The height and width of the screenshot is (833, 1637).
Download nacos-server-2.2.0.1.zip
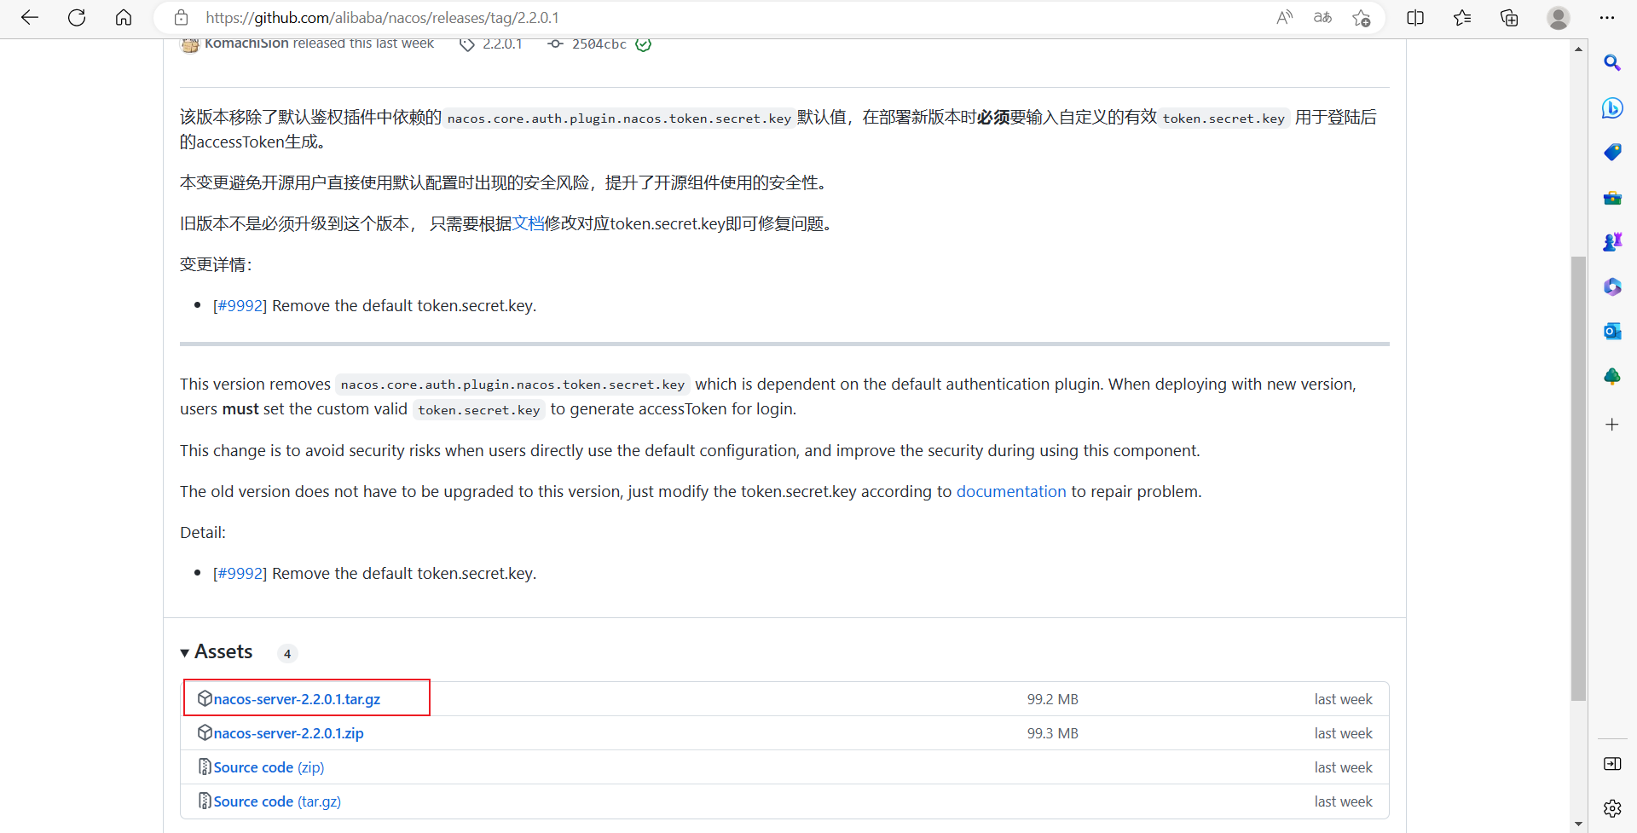288,733
